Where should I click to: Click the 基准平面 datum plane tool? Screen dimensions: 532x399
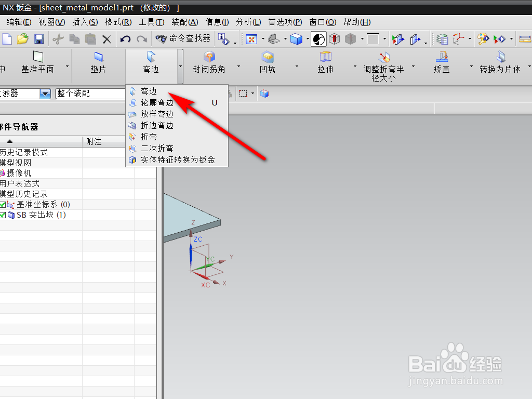37,62
